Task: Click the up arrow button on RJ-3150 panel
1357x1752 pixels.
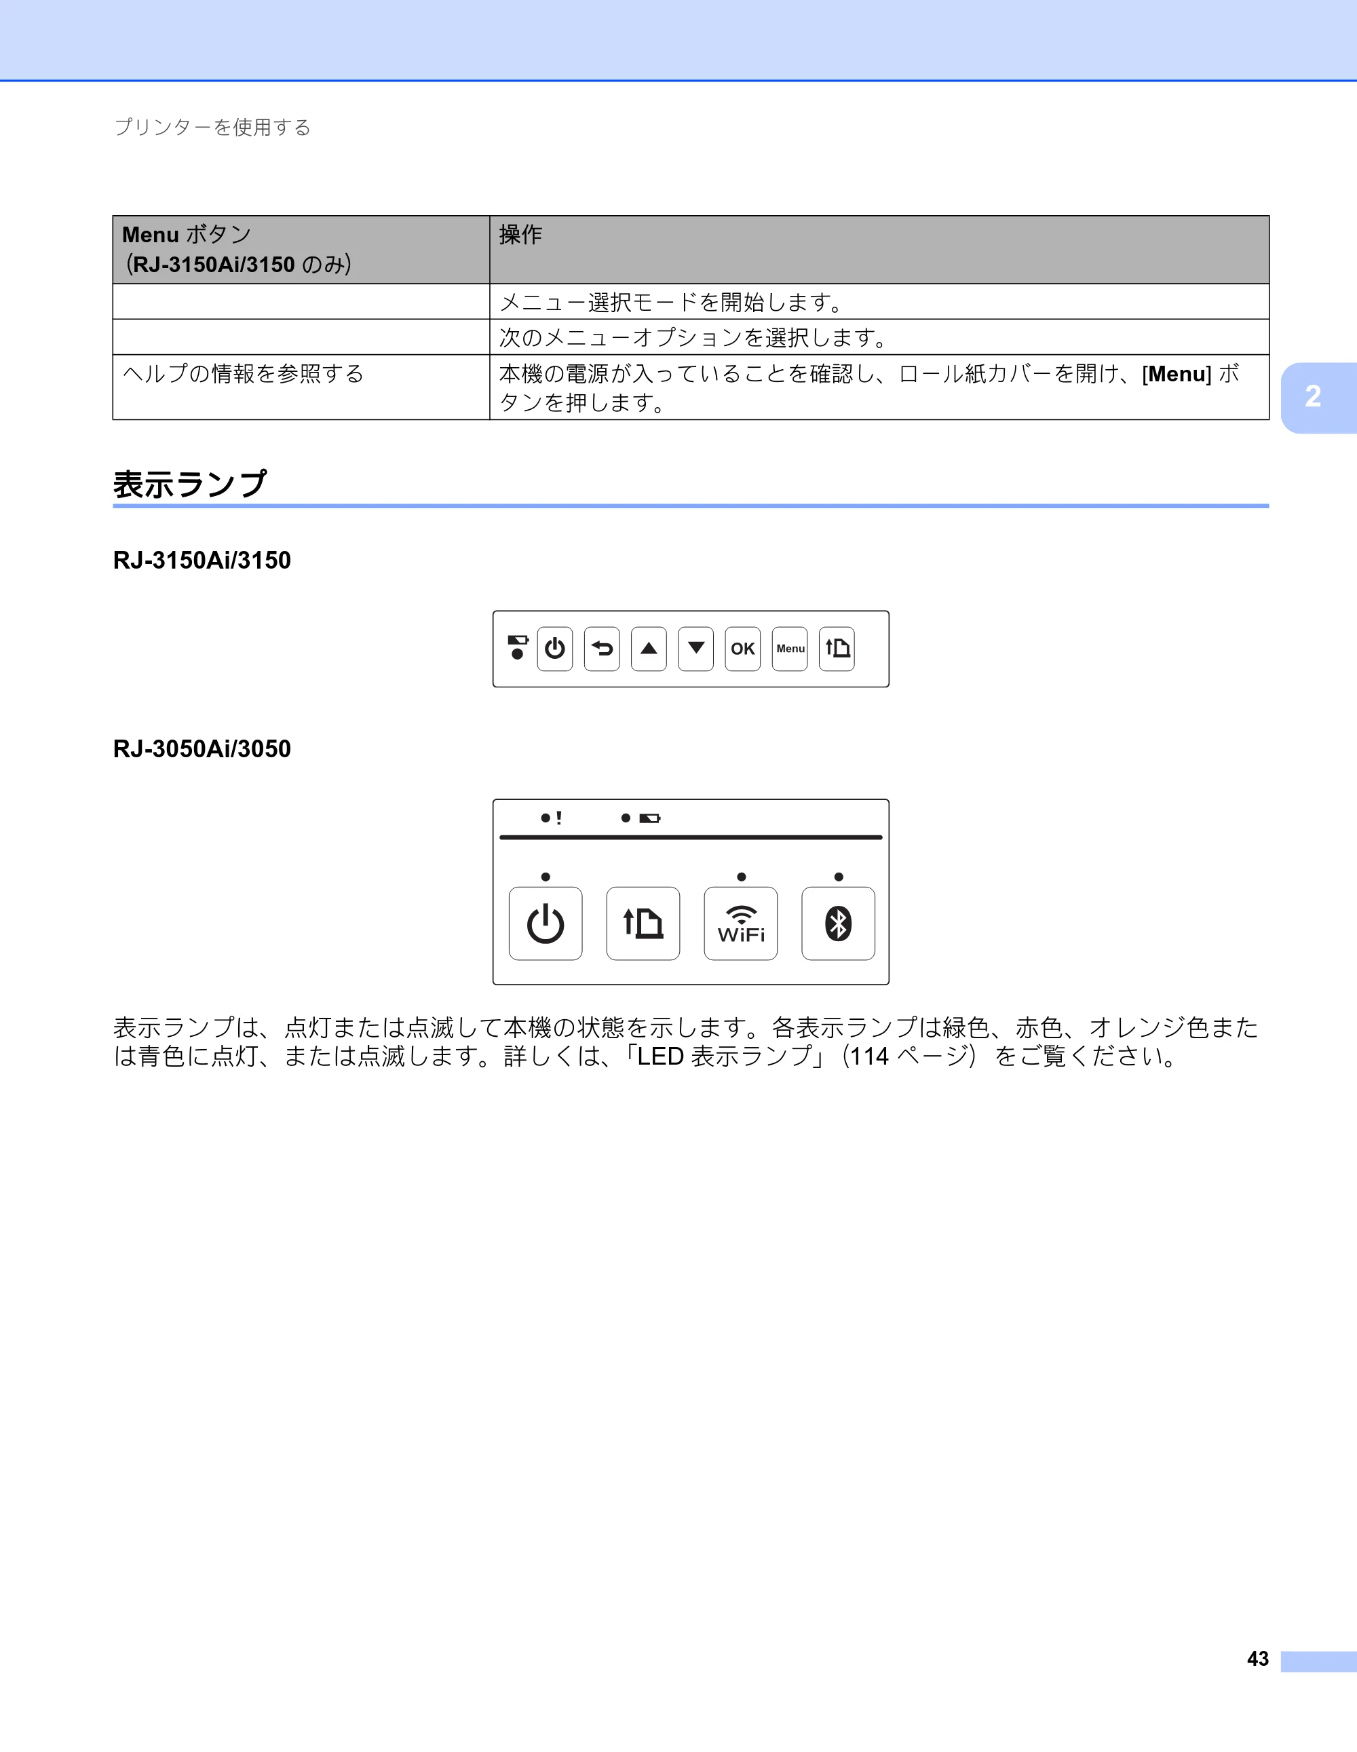Action: (x=649, y=648)
